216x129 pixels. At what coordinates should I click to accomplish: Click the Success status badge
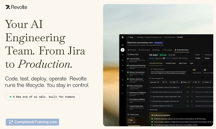(163, 55)
